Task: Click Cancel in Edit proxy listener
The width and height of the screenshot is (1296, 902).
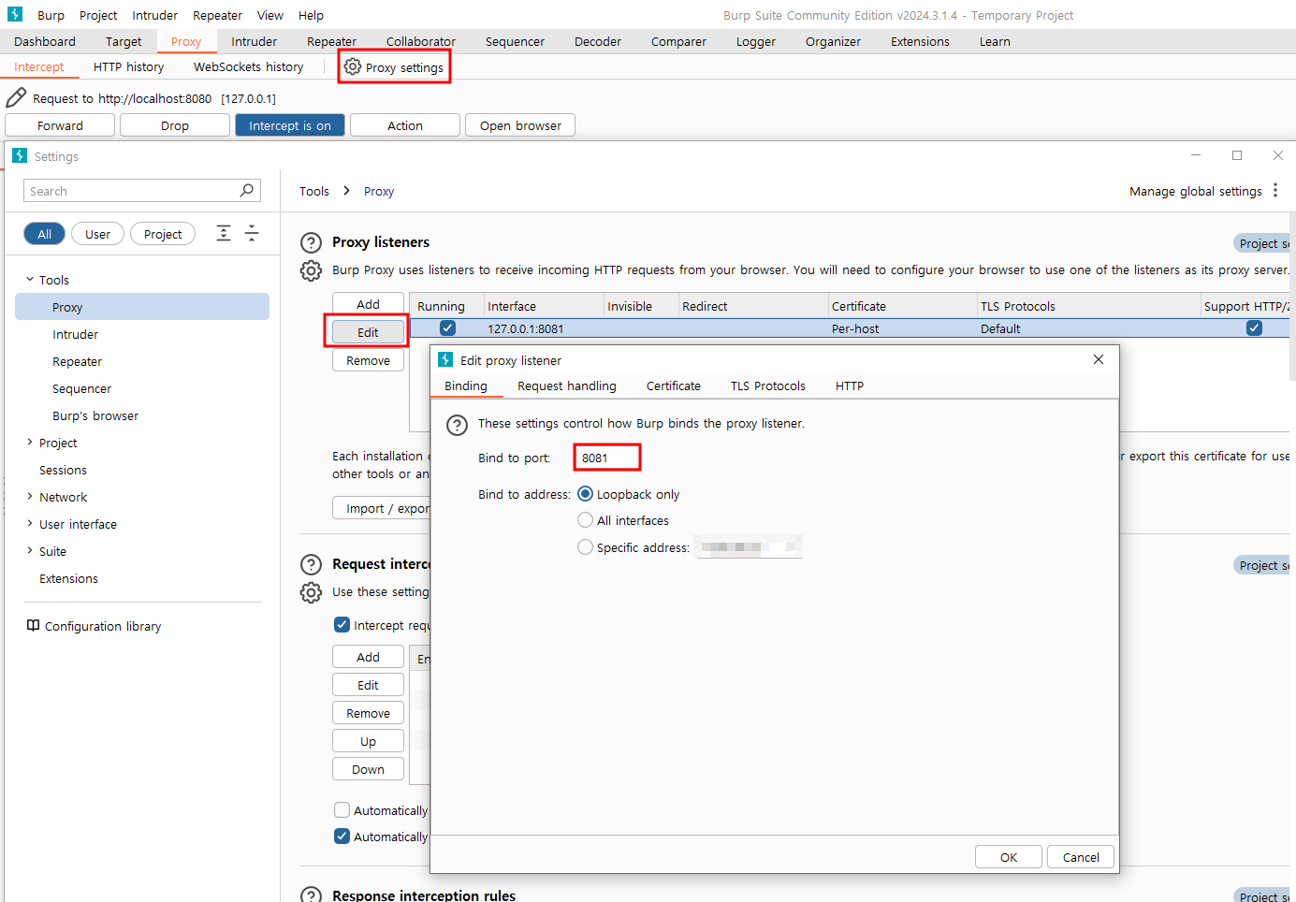Action: click(x=1081, y=857)
